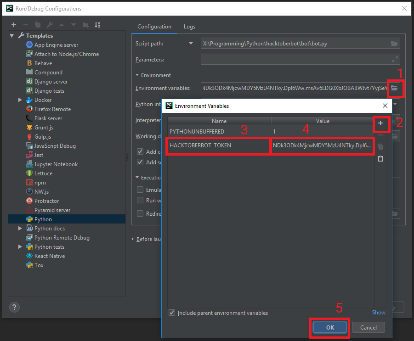
Task: Collapse the Templates tree node
Action: tap(11, 36)
